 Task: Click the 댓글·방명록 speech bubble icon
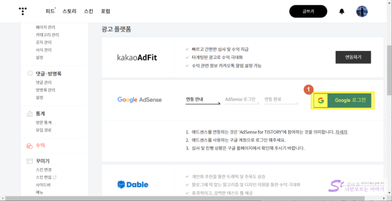click(30, 73)
